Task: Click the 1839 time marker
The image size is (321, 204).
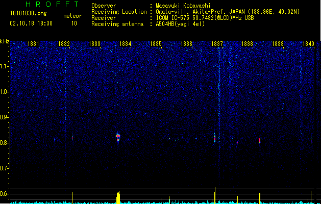Action: (x=278, y=44)
